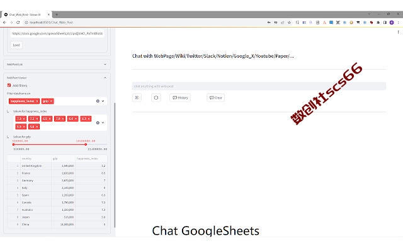
Task: Open the Filter dataframe on dropdown arrow
Action: (103, 101)
